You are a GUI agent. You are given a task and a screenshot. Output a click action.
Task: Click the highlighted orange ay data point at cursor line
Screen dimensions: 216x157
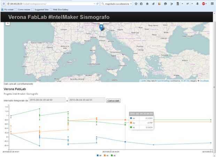(x=125, y=120)
